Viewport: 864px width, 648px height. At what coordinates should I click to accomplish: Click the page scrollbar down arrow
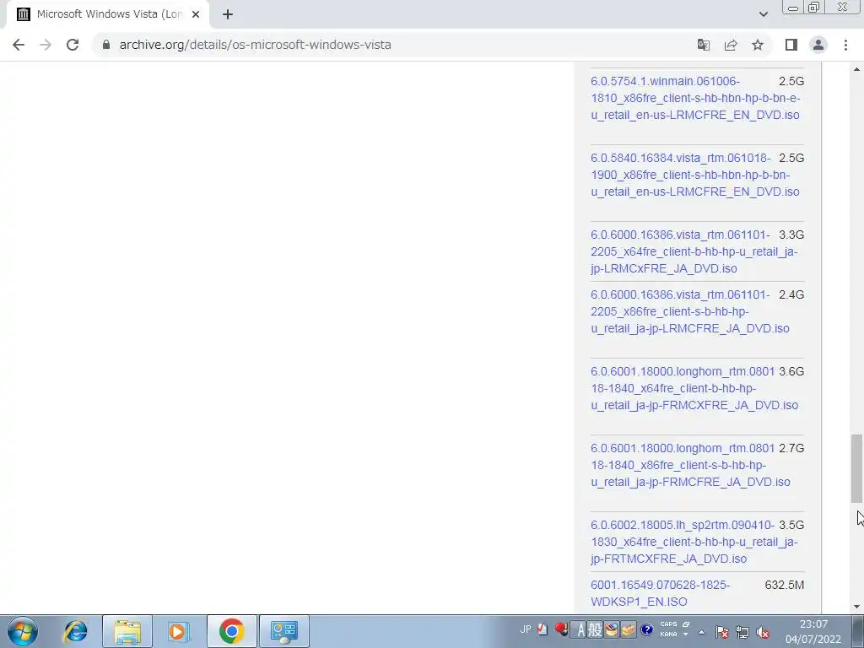click(x=856, y=607)
